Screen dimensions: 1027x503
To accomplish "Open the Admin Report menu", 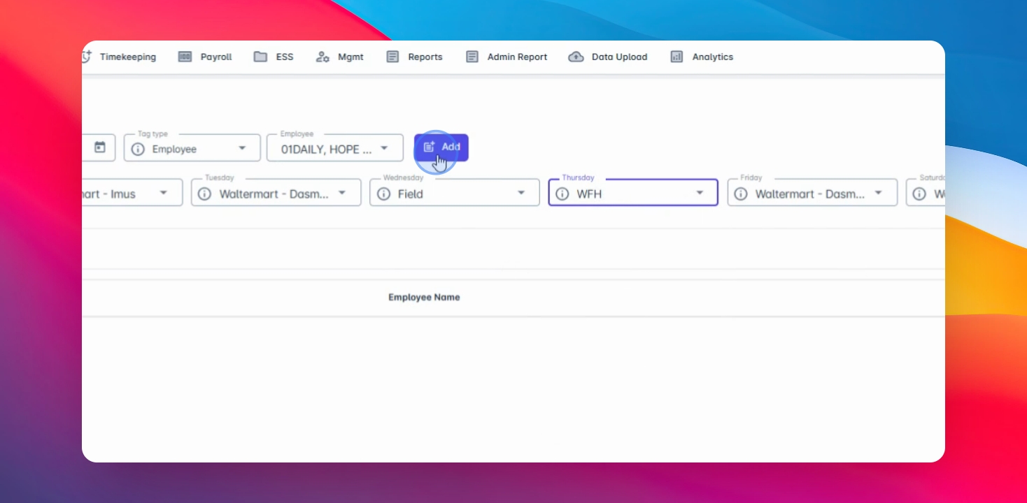I will (x=507, y=57).
